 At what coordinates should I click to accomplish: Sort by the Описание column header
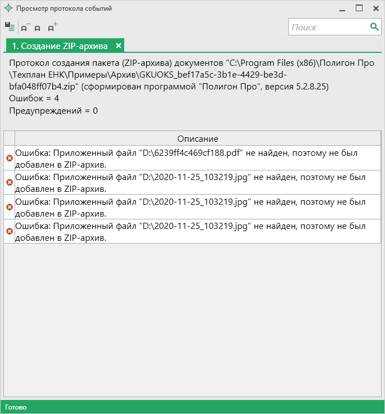[x=197, y=138]
